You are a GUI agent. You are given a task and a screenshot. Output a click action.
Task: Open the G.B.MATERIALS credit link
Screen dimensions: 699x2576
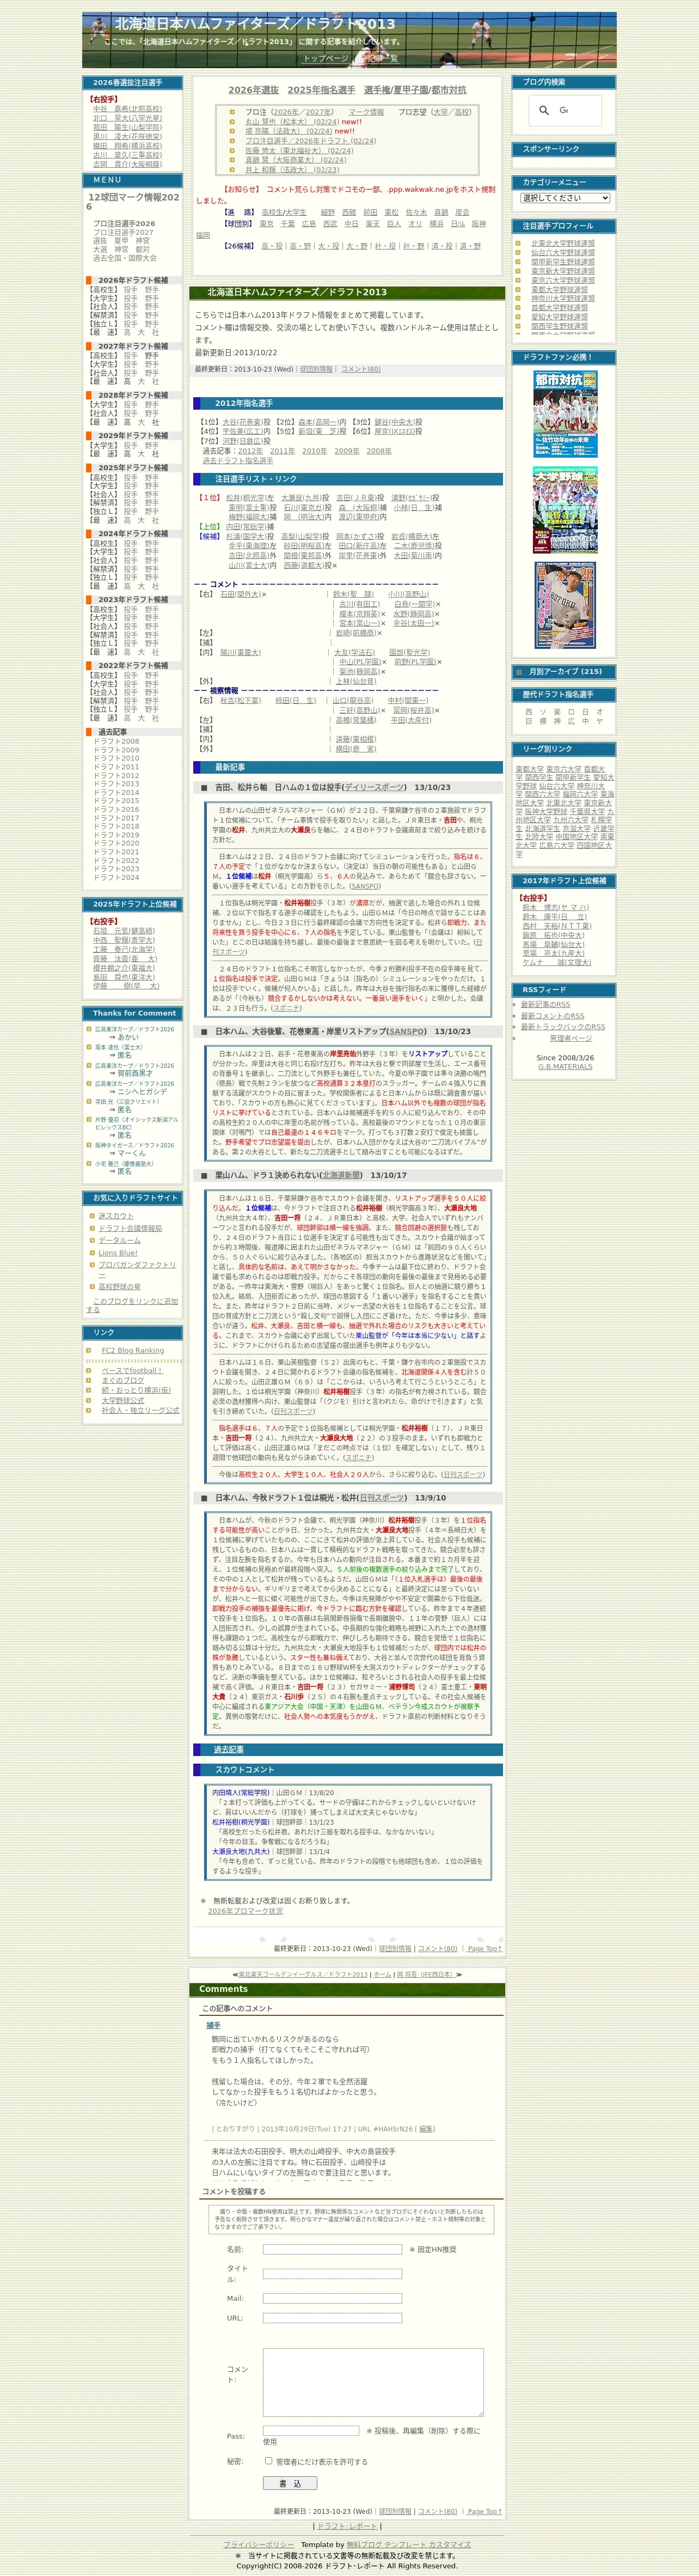tap(565, 1066)
